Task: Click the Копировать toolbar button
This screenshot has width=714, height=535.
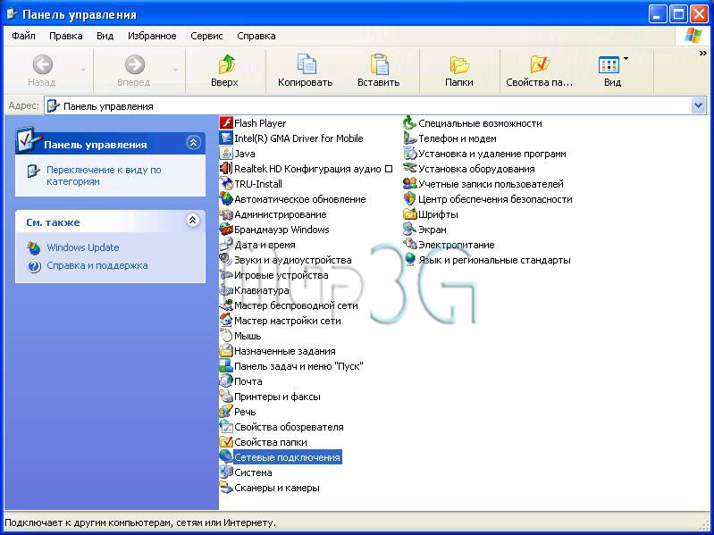Action: click(306, 70)
